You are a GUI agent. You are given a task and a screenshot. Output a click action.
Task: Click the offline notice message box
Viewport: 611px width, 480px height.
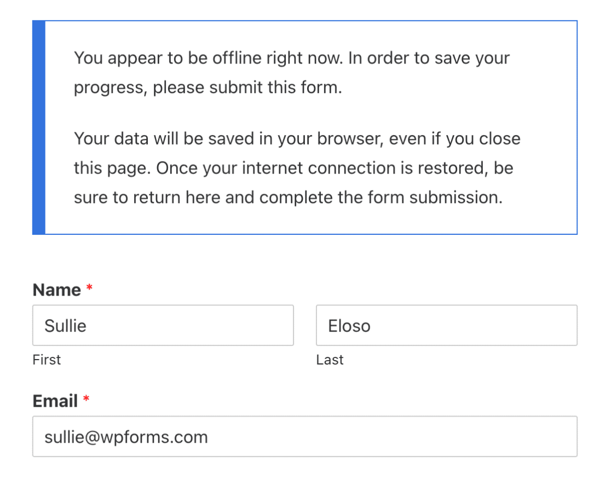(x=305, y=127)
